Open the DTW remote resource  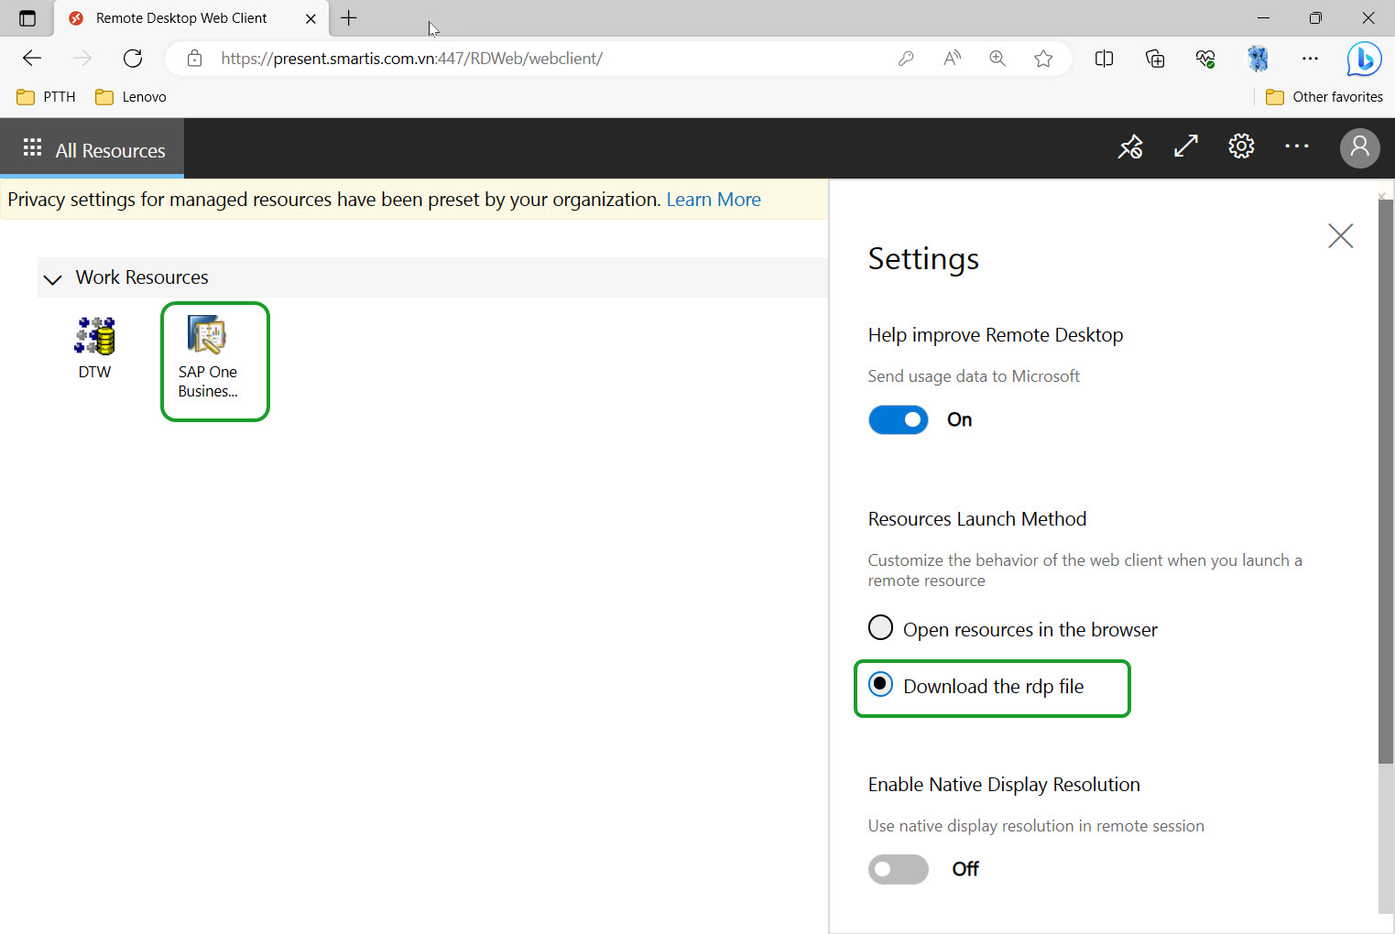[94, 348]
